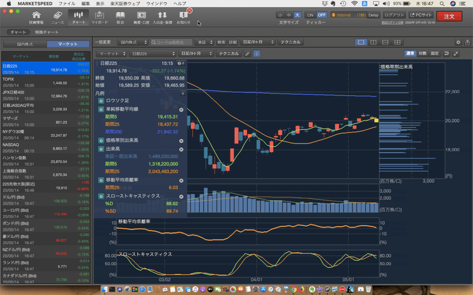Turn ticker OFF
Screen dimensions: 473x295
coord(322,15)
